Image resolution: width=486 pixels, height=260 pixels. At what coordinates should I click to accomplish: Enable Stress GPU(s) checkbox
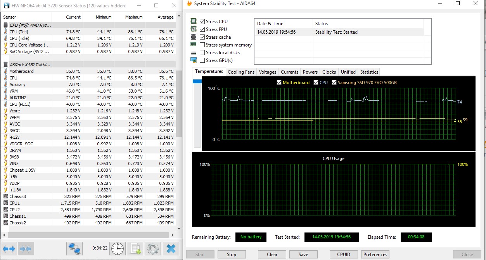tap(202, 60)
